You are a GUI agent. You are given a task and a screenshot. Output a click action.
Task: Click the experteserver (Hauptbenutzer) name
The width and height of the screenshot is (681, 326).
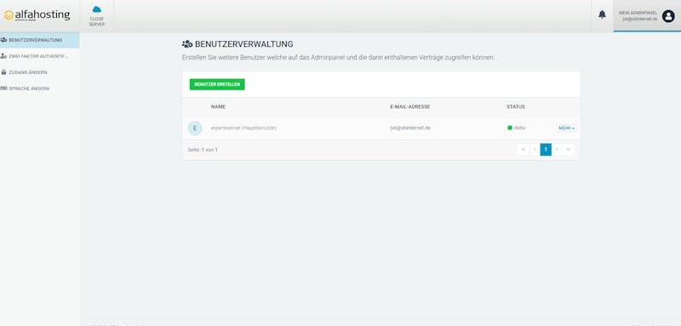pyautogui.click(x=243, y=128)
